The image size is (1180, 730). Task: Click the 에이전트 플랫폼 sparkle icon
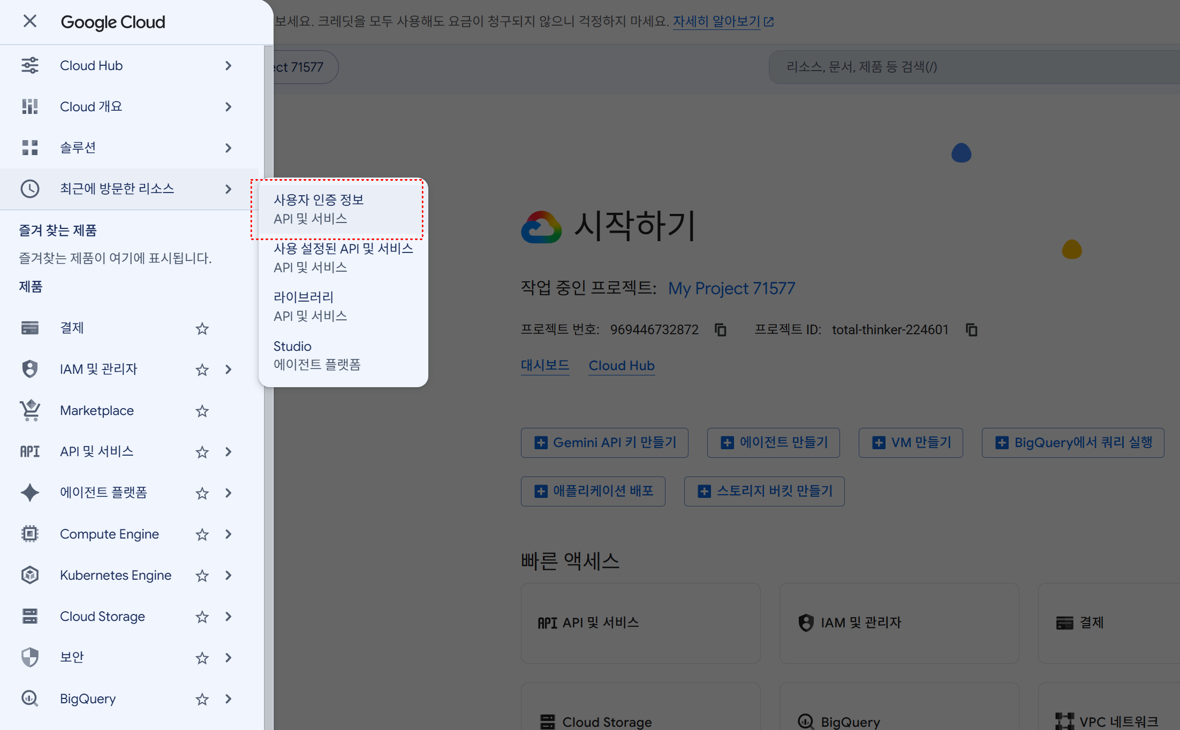pos(30,493)
